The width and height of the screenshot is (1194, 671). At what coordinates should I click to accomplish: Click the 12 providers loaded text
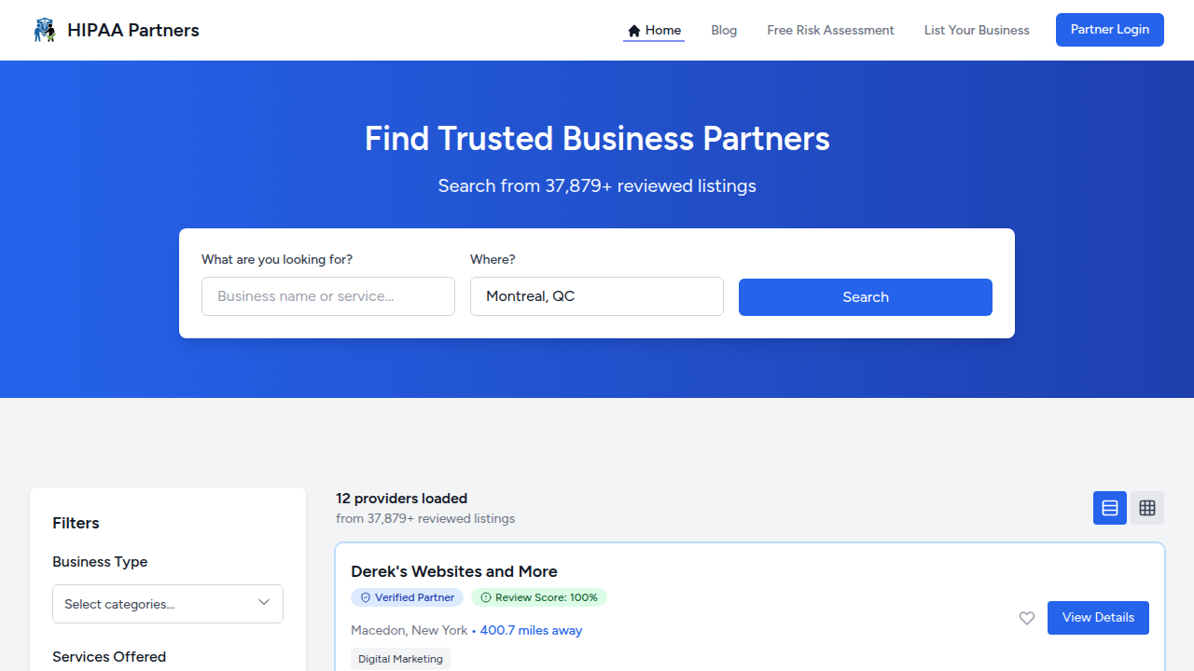401,499
